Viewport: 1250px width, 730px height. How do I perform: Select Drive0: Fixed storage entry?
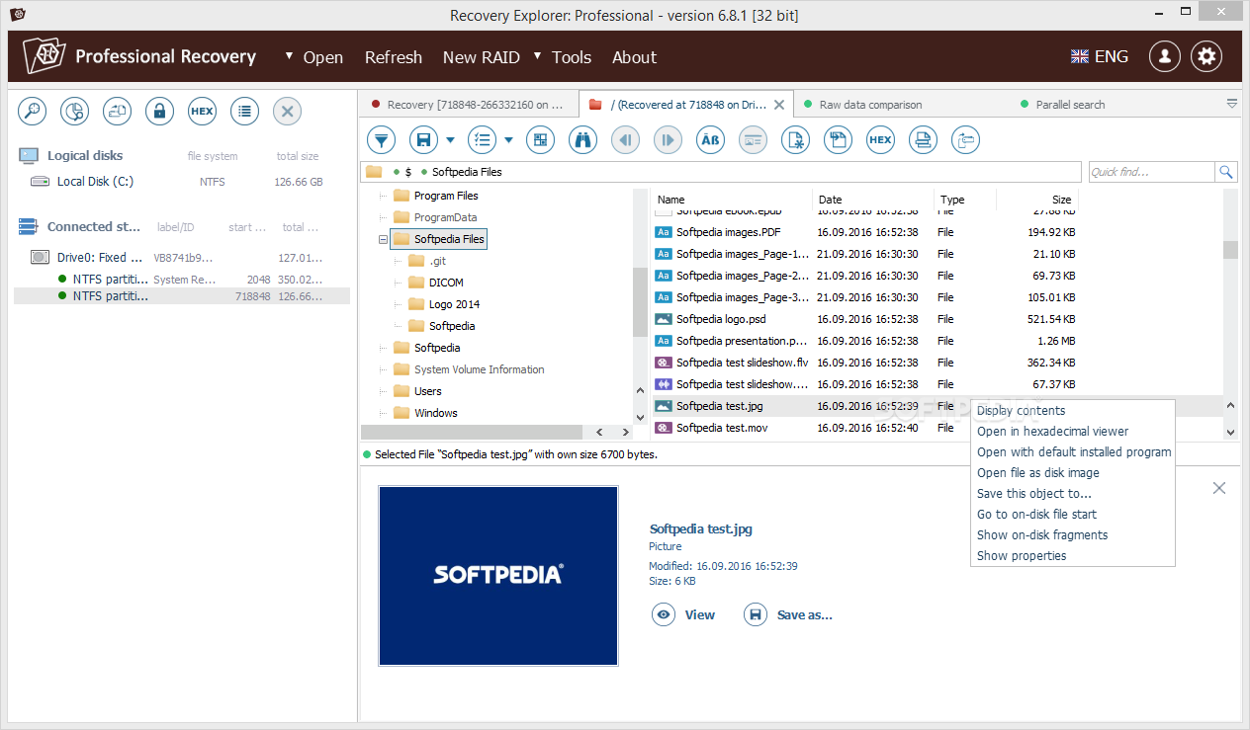click(x=182, y=258)
